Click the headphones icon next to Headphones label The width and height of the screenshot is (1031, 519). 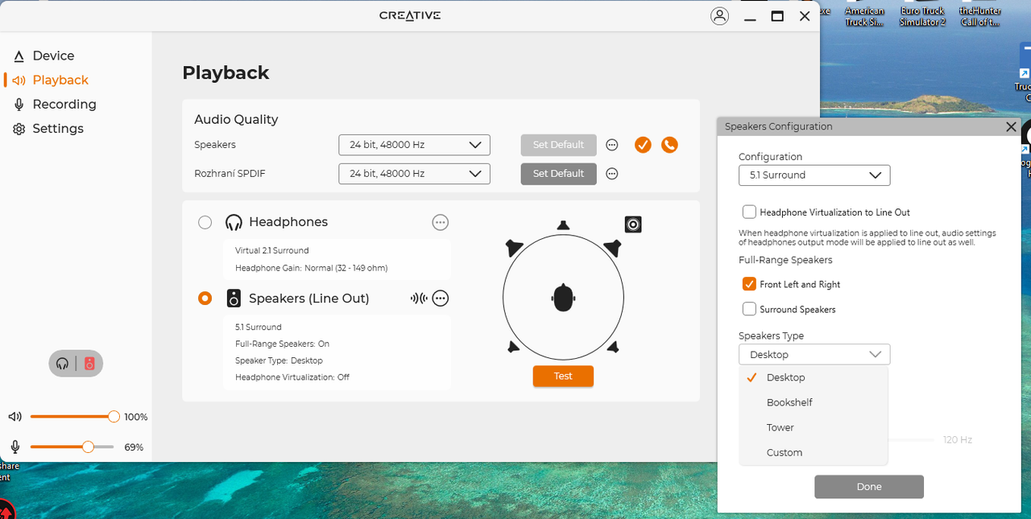234,222
